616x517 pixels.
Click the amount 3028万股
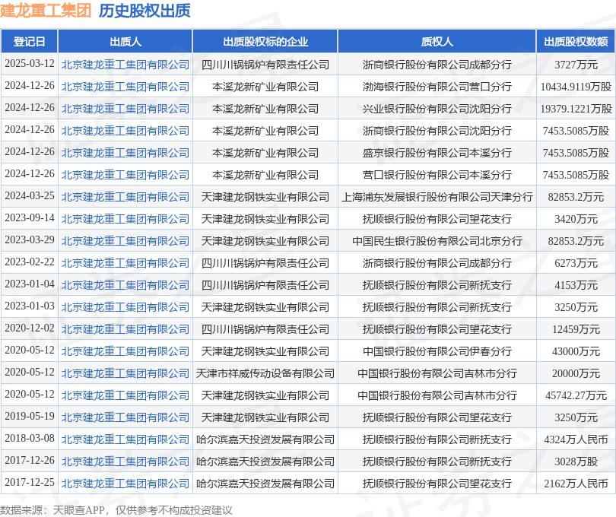(x=576, y=461)
